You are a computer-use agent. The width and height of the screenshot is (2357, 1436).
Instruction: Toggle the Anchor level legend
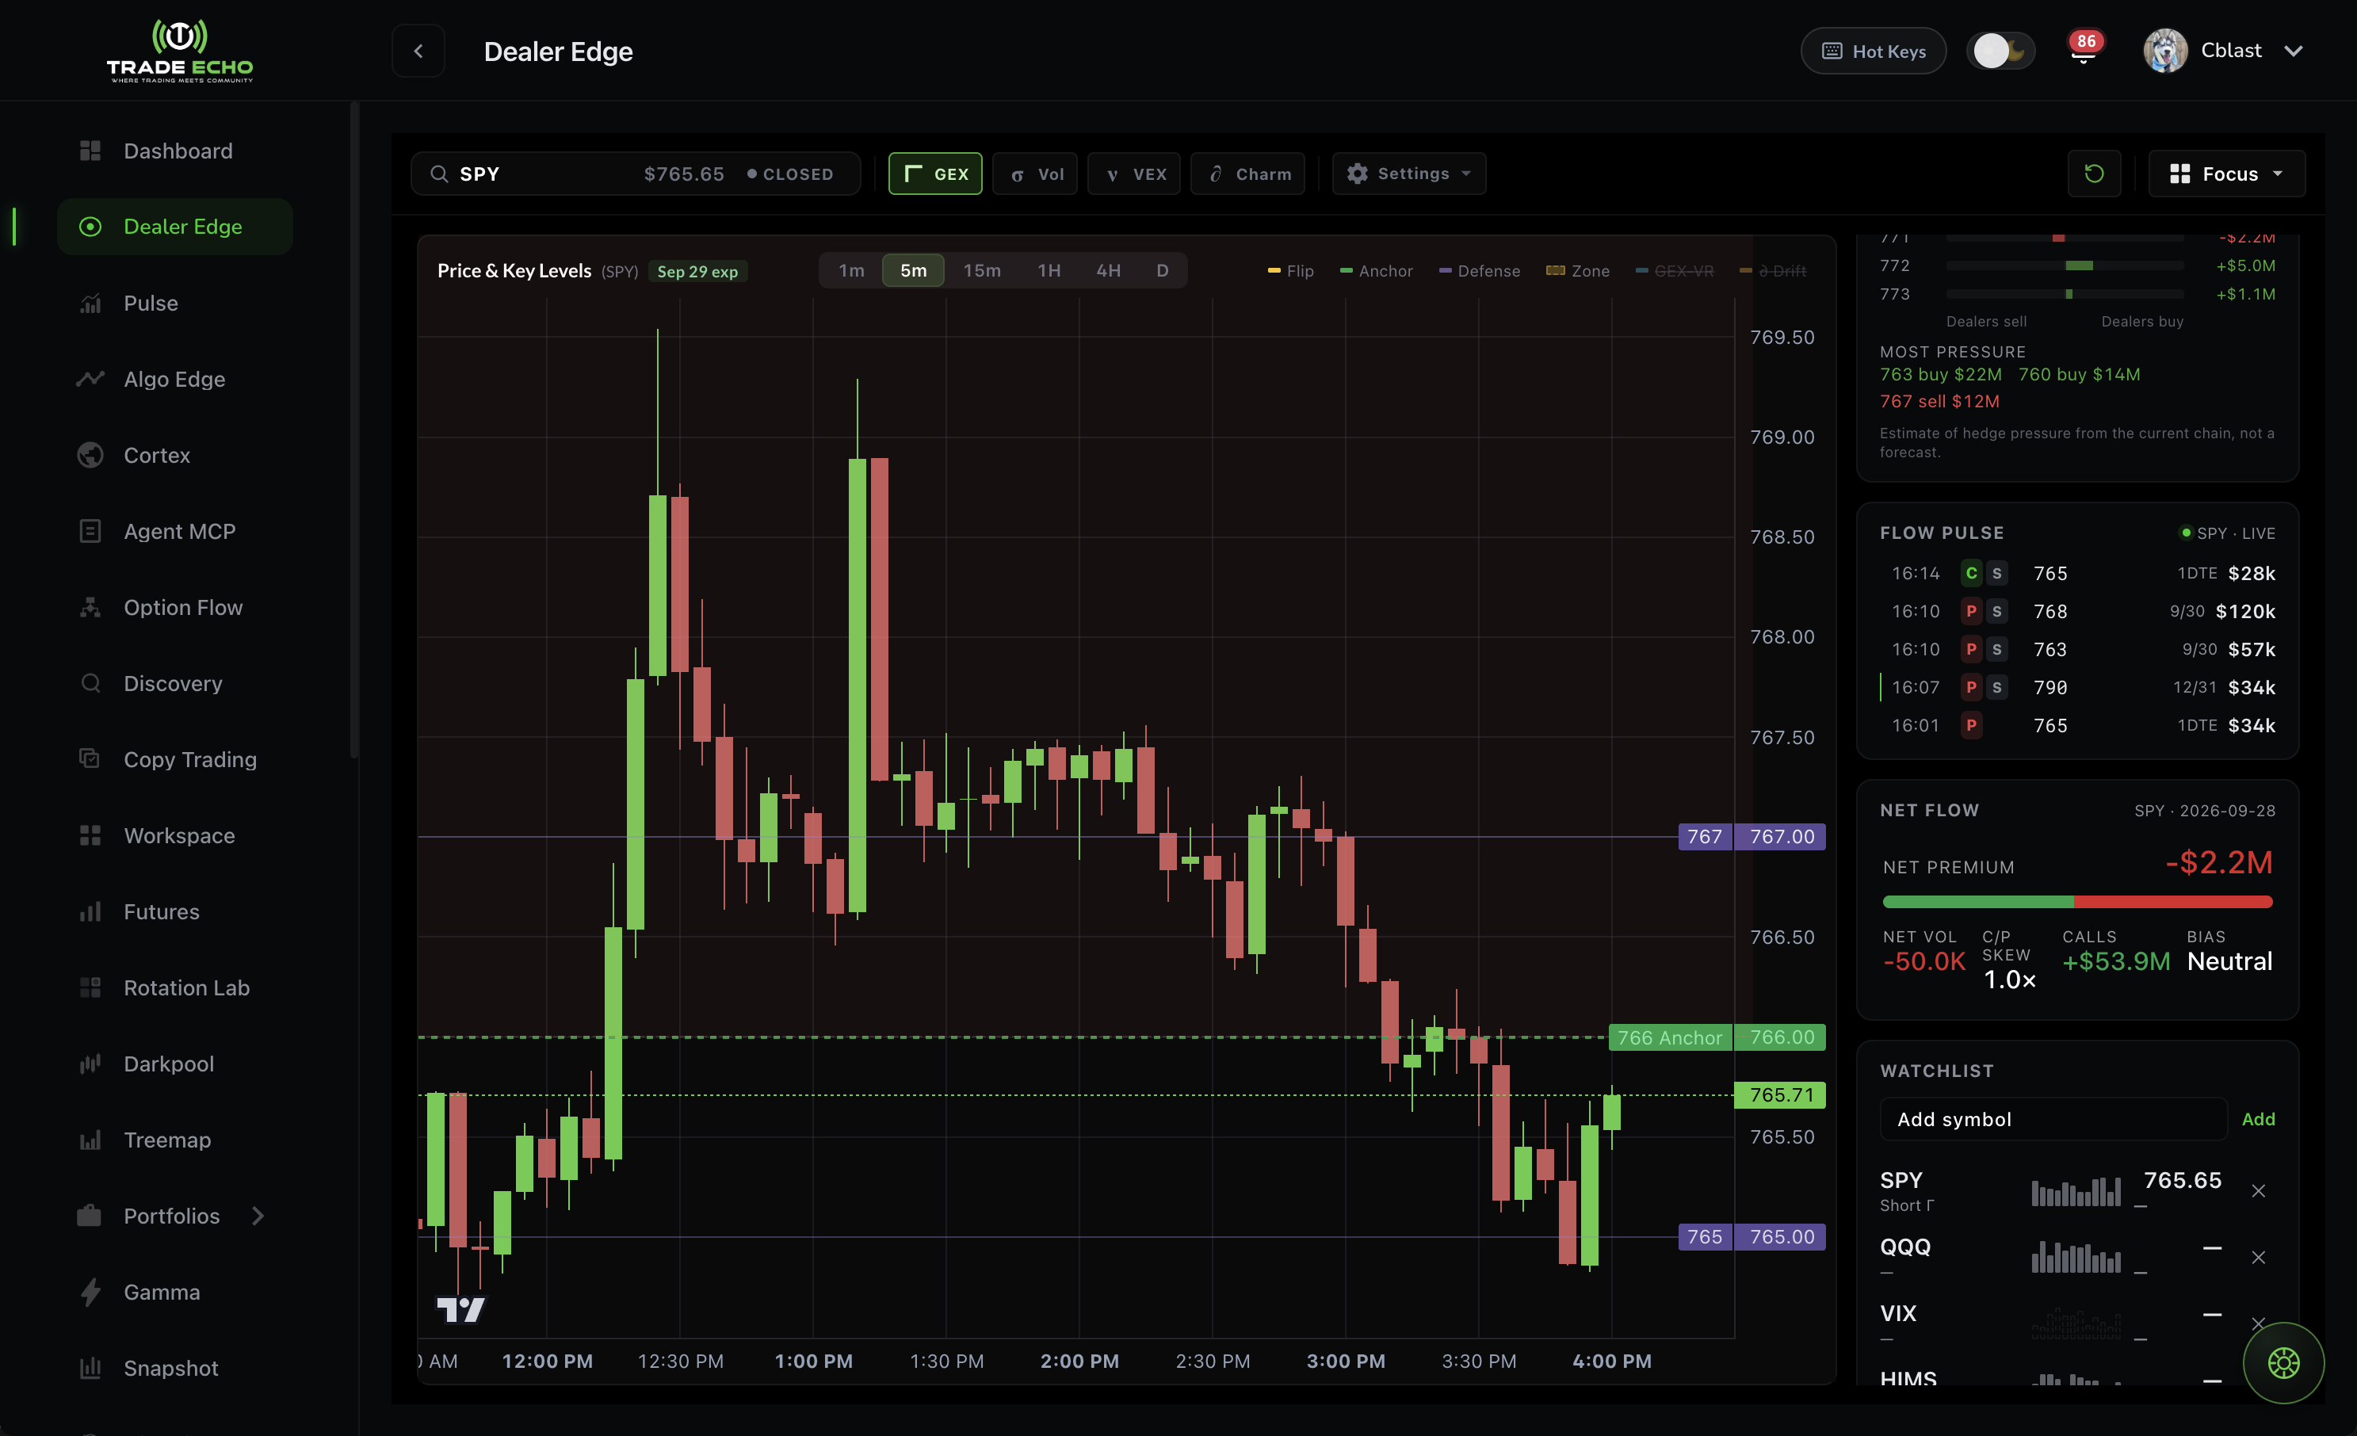1376,272
